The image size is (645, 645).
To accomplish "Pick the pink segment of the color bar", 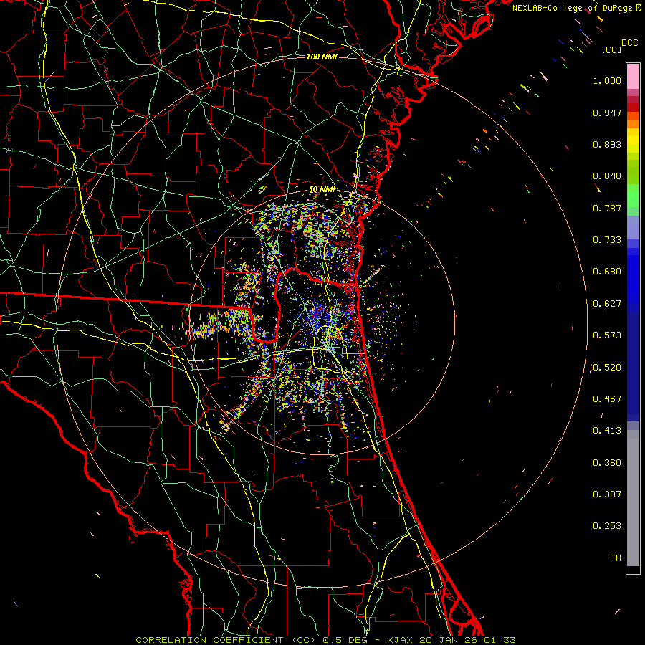I will pyautogui.click(x=633, y=77).
